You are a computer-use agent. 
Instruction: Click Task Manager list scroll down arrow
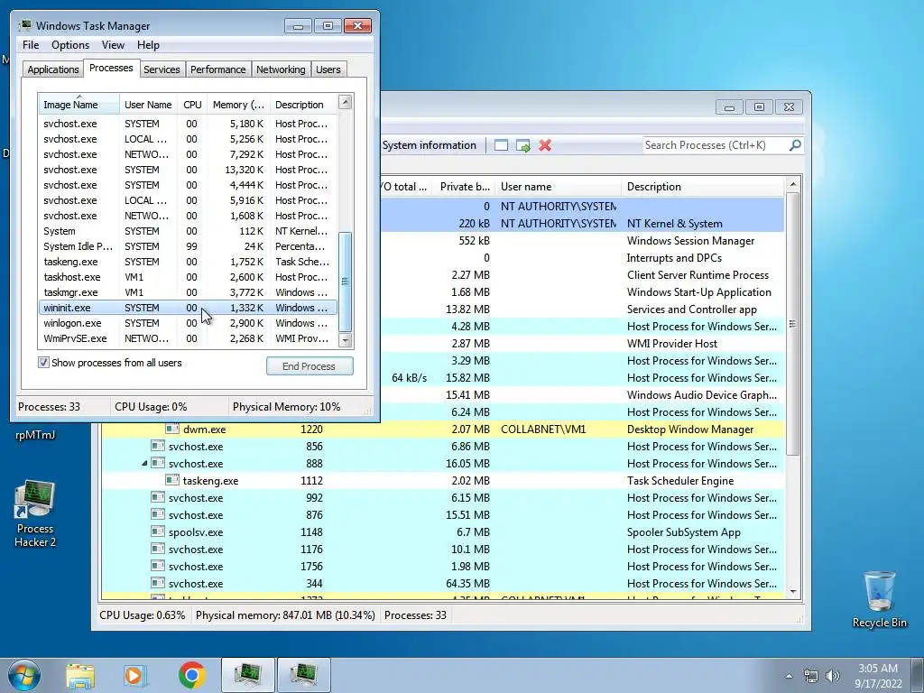(346, 340)
